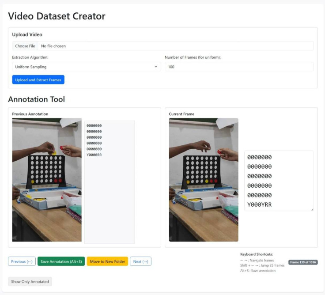Image resolution: width=325 pixels, height=295 pixels.
Task: Click the Current Frame image
Action: click(x=204, y=180)
